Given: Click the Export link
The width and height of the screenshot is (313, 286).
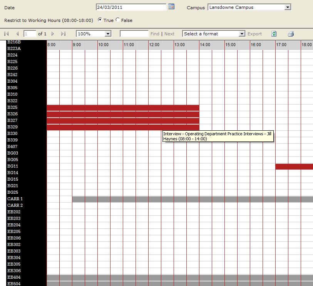Looking at the screenshot, I should 254,34.
